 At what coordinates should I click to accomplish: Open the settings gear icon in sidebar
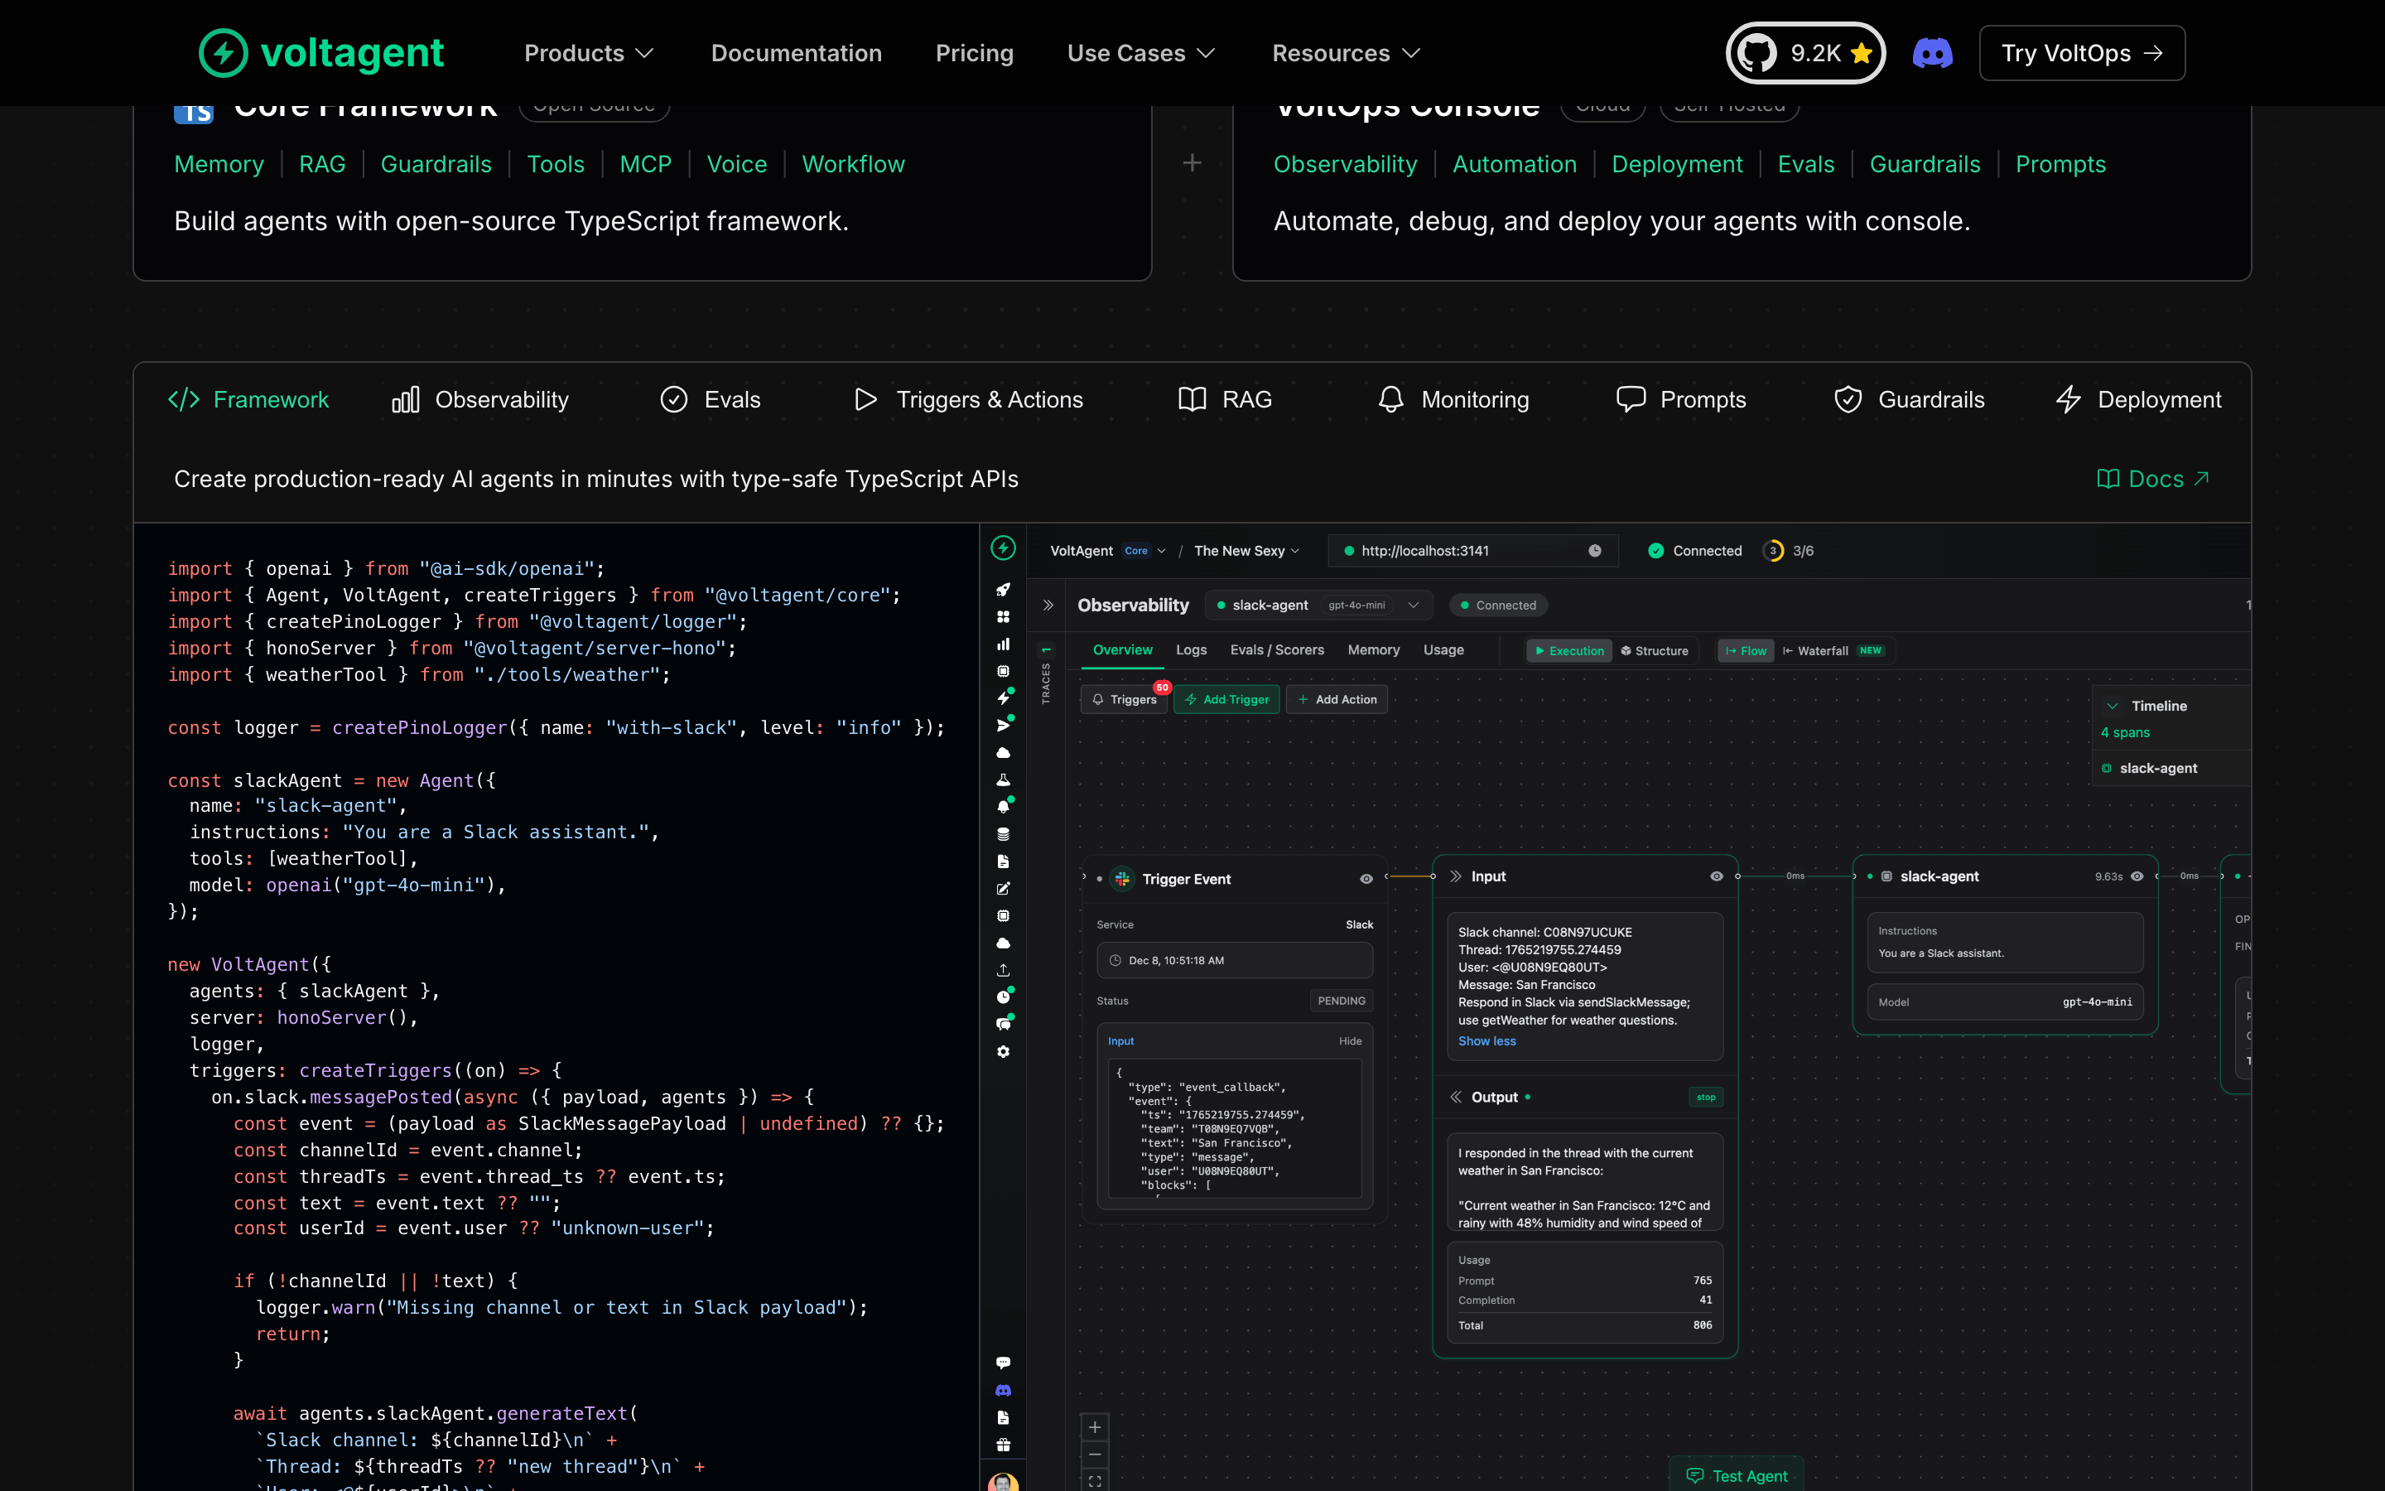coord(1004,1052)
